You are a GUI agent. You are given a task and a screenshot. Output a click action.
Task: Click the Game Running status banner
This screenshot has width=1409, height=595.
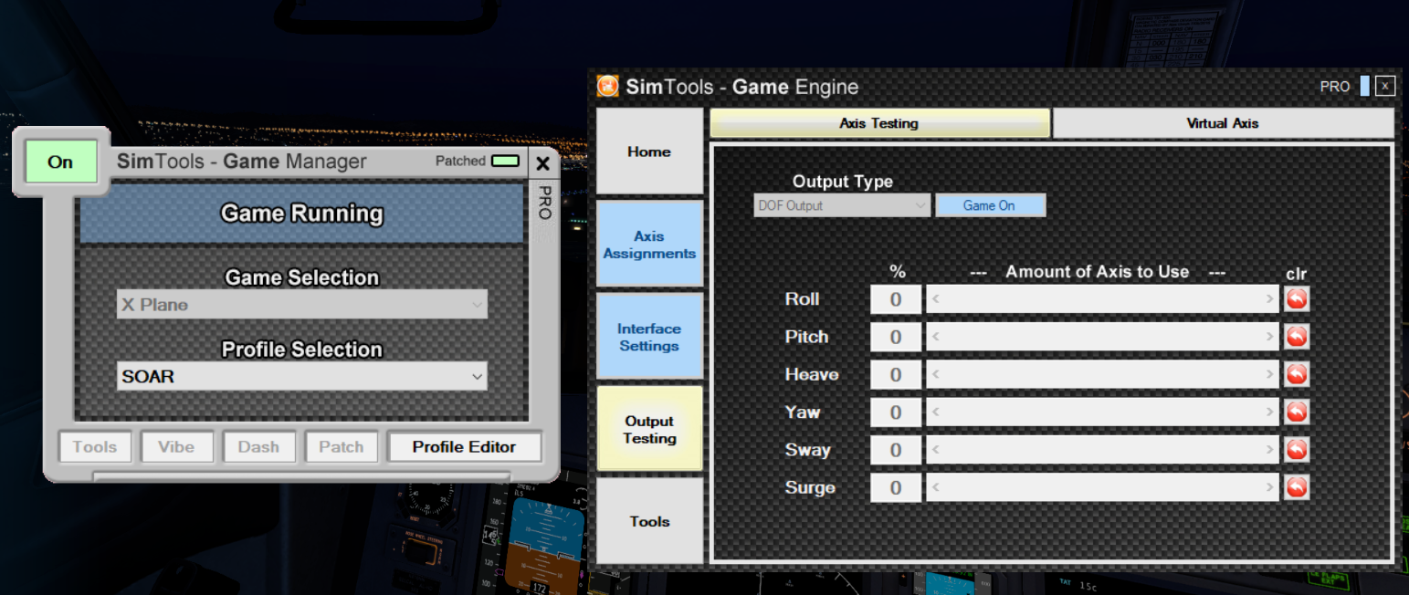tap(302, 214)
